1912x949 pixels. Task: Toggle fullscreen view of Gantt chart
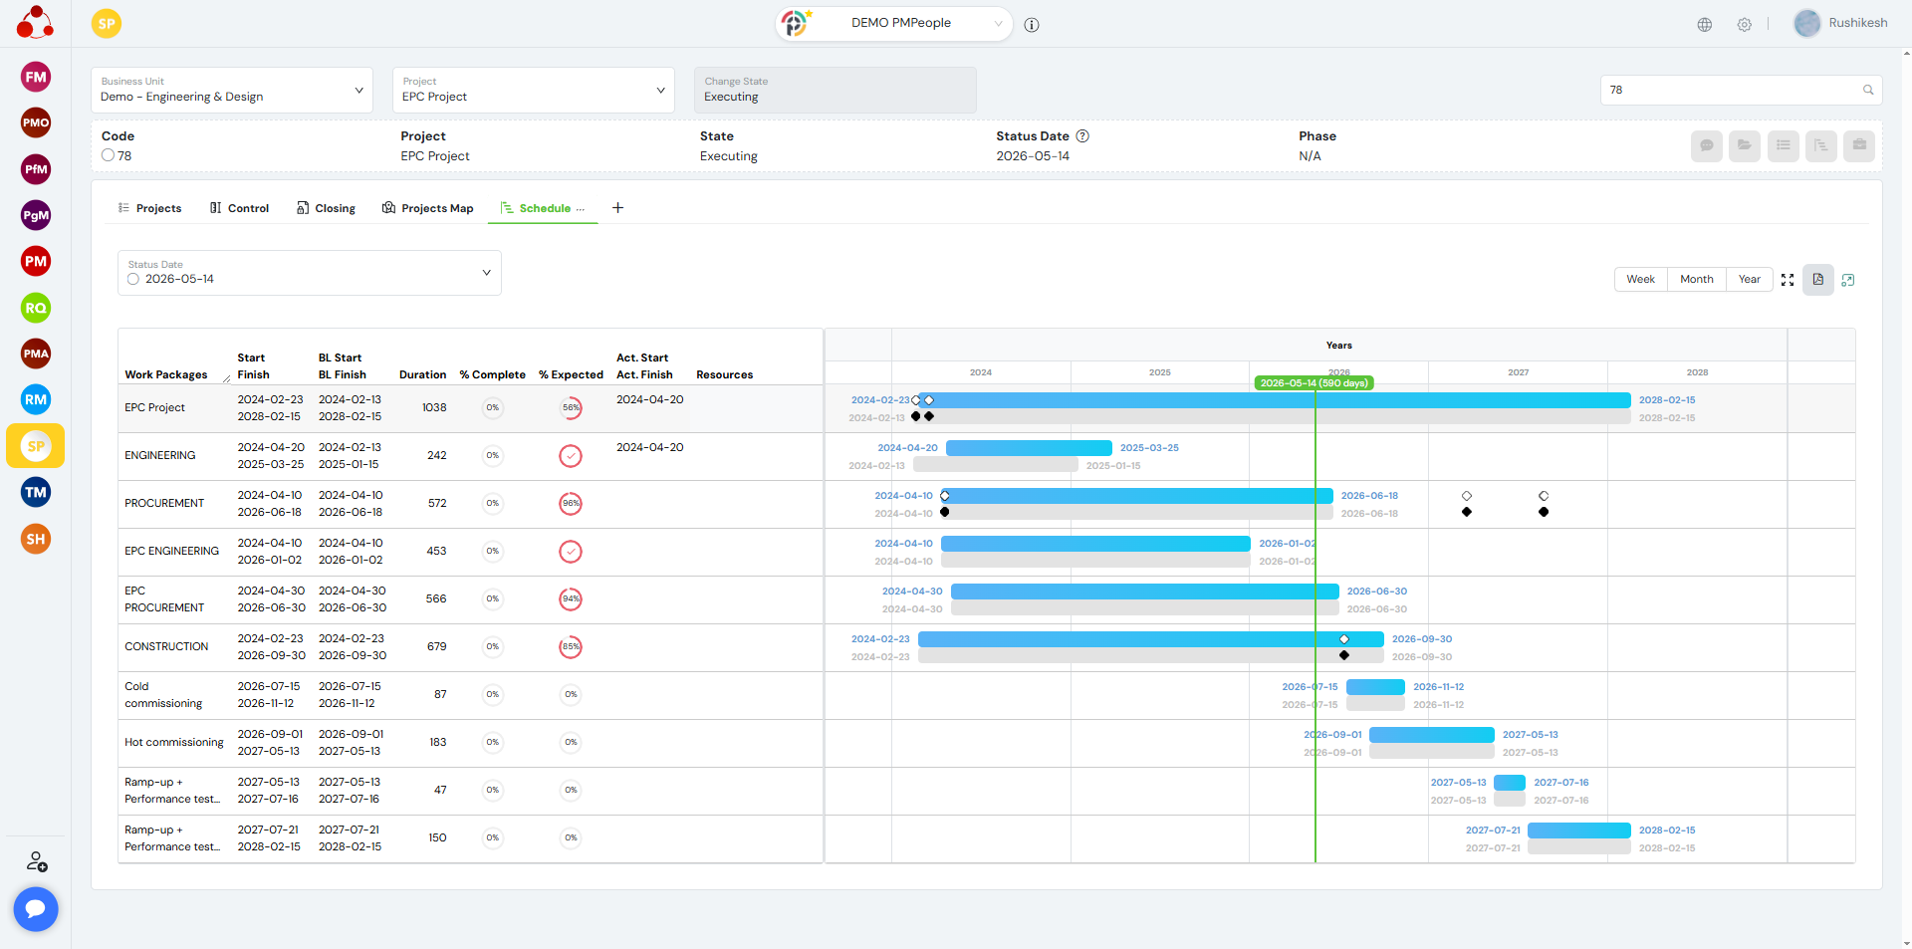tap(1788, 280)
